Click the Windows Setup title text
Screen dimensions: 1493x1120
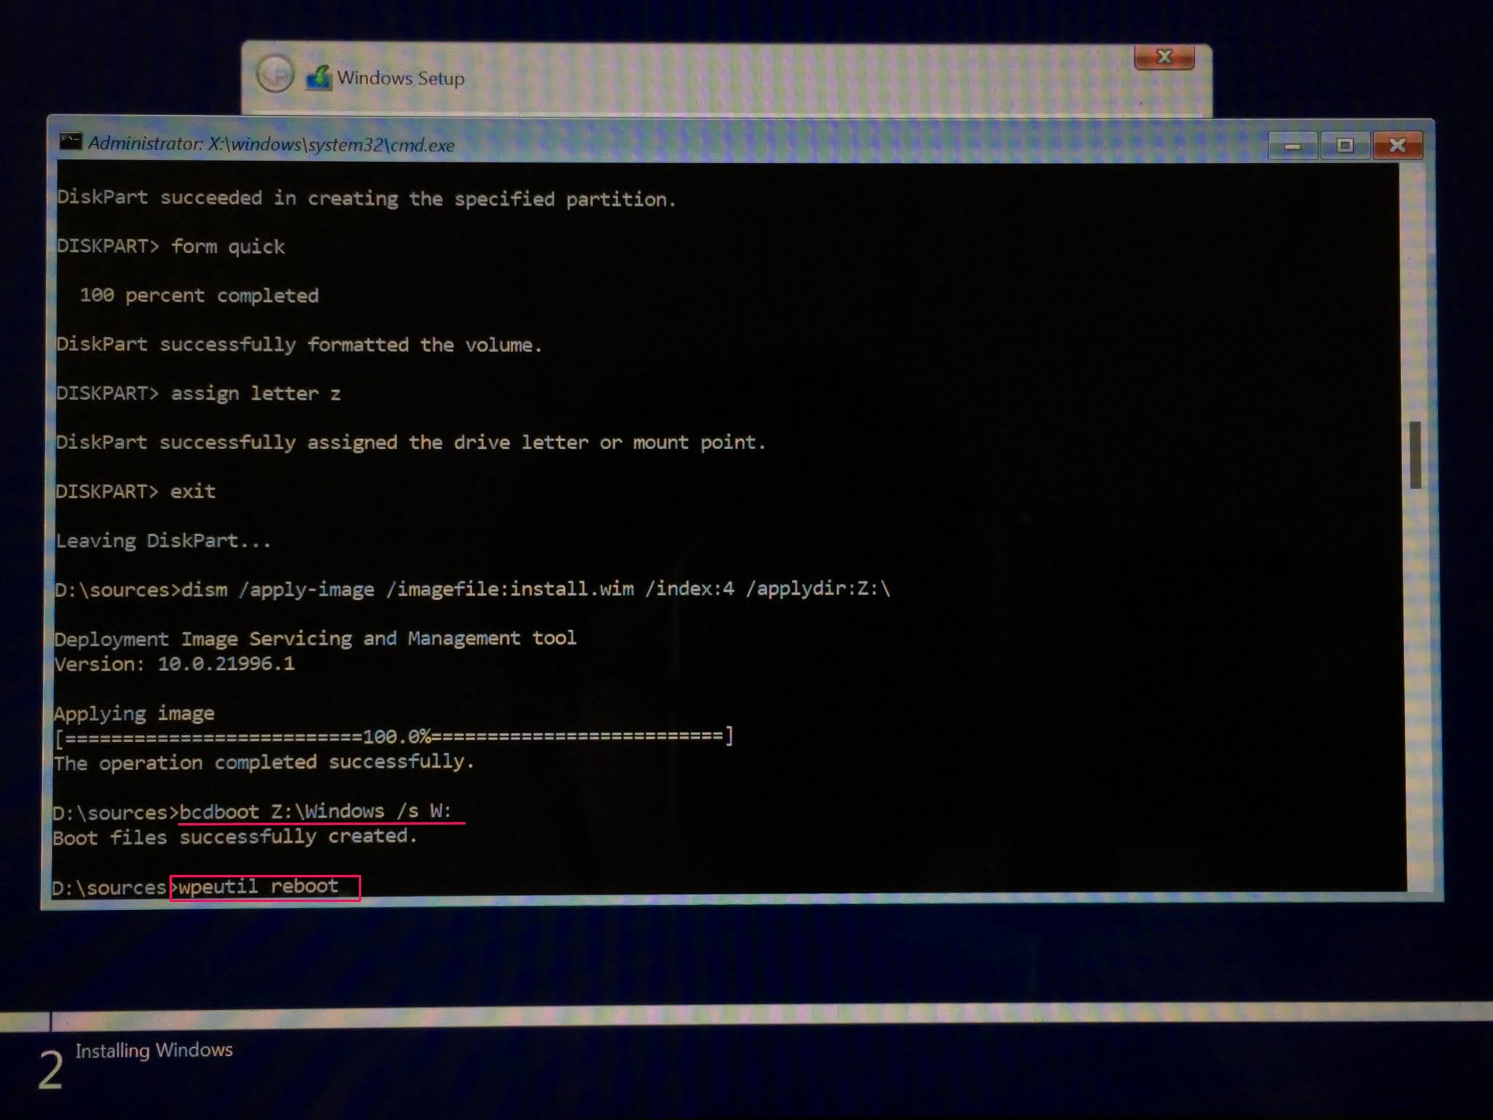click(400, 78)
